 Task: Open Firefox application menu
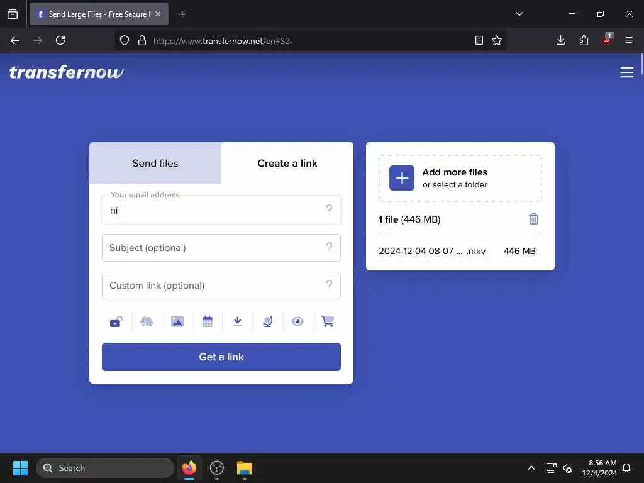coord(629,40)
